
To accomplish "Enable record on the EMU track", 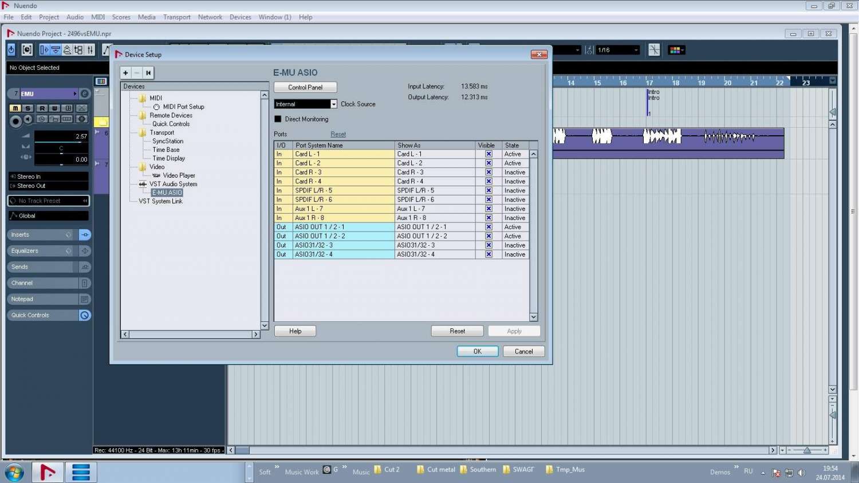I will point(15,121).
